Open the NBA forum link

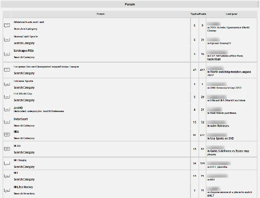(x=16, y=132)
